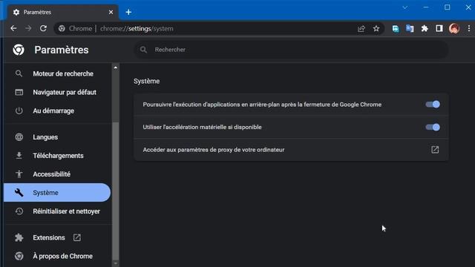Click the Système section heading
Image resolution: width=475 pixels, height=267 pixels.
coord(147,81)
